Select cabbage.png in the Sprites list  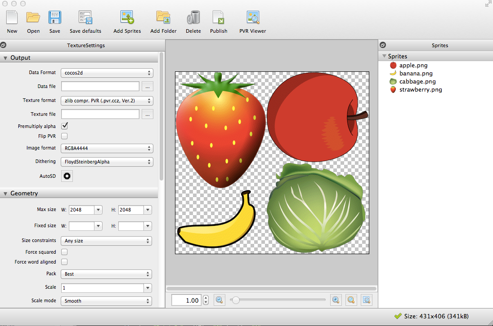click(x=417, y=82)
